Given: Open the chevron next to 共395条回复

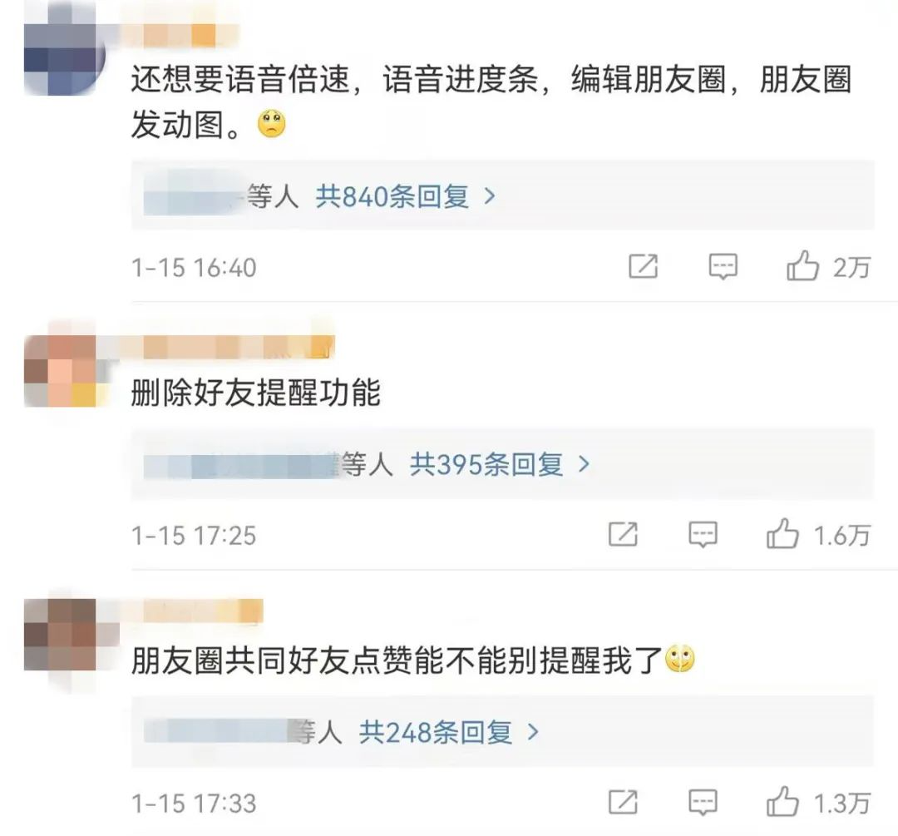Looking at the screenshot, I should 584,464.
